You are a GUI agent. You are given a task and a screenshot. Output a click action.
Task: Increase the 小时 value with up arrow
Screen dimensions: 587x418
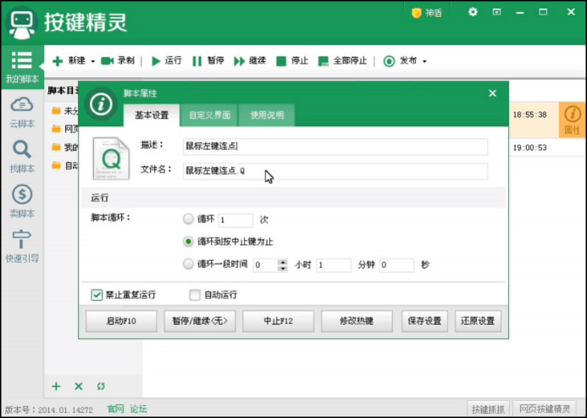coord(283,262)
